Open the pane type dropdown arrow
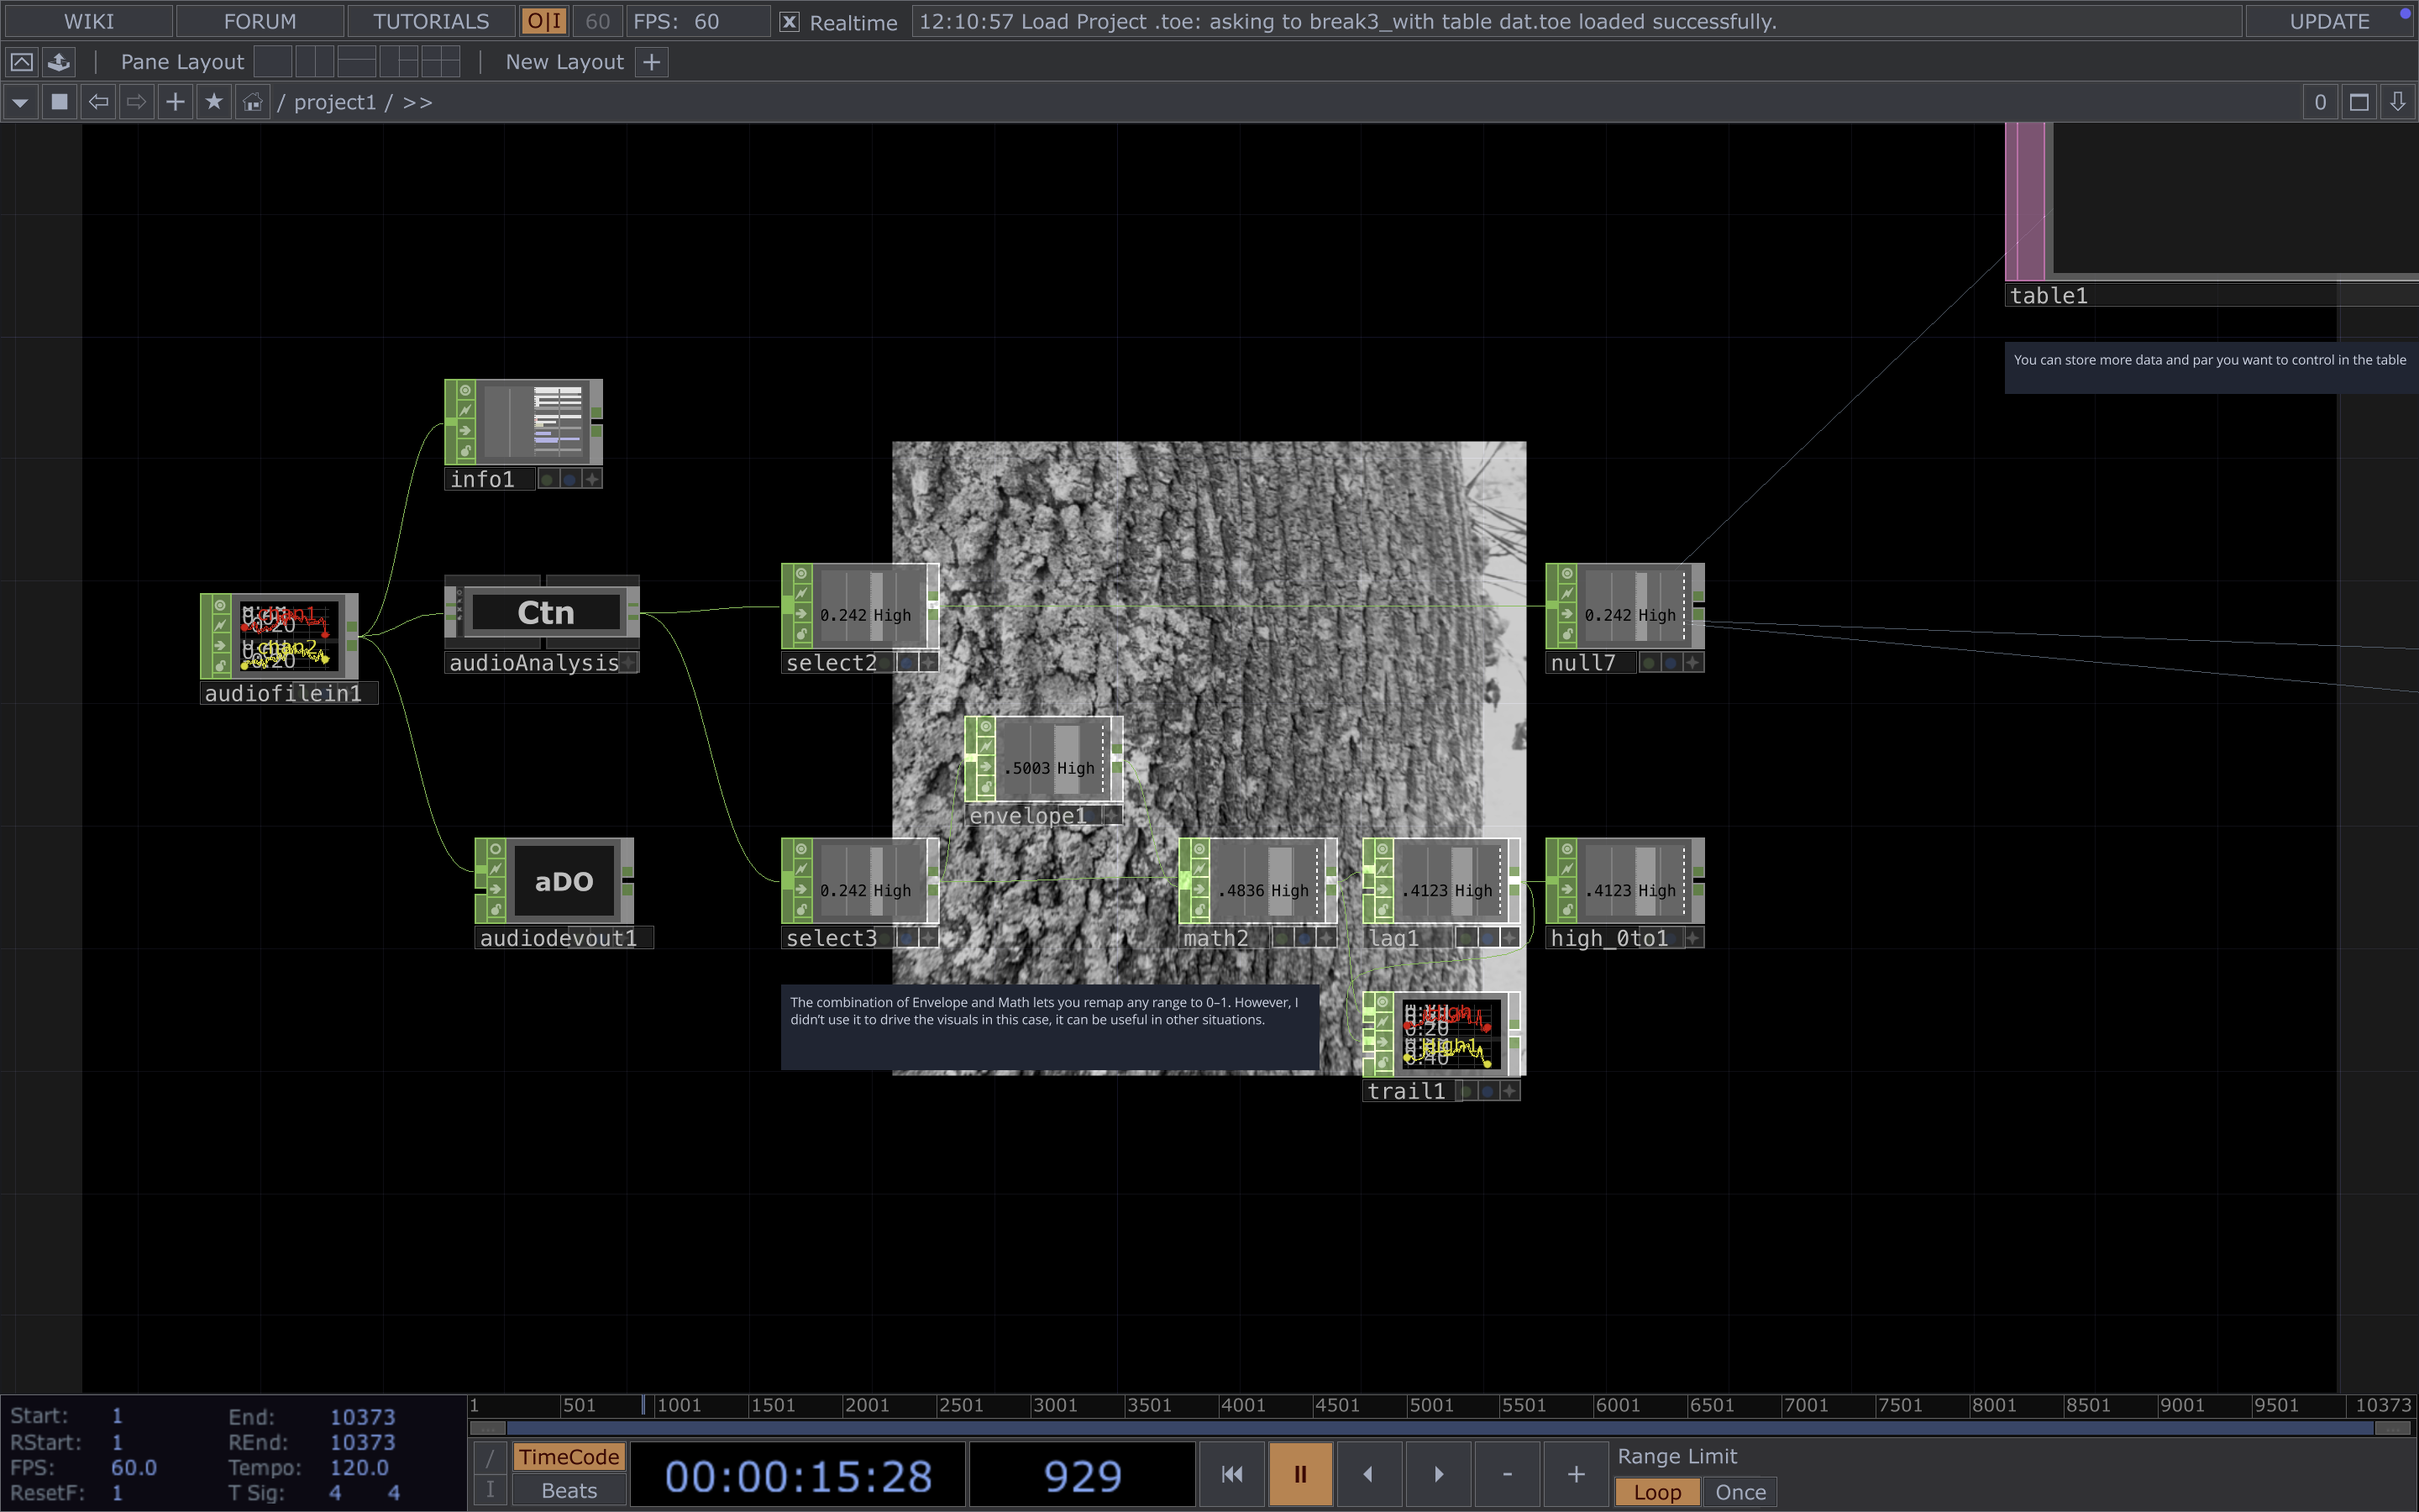This screenshot has height=1512, width=2419. pos(20,102)
